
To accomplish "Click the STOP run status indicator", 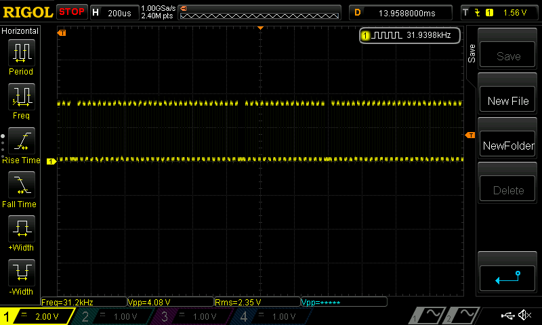I will [72, 12].
